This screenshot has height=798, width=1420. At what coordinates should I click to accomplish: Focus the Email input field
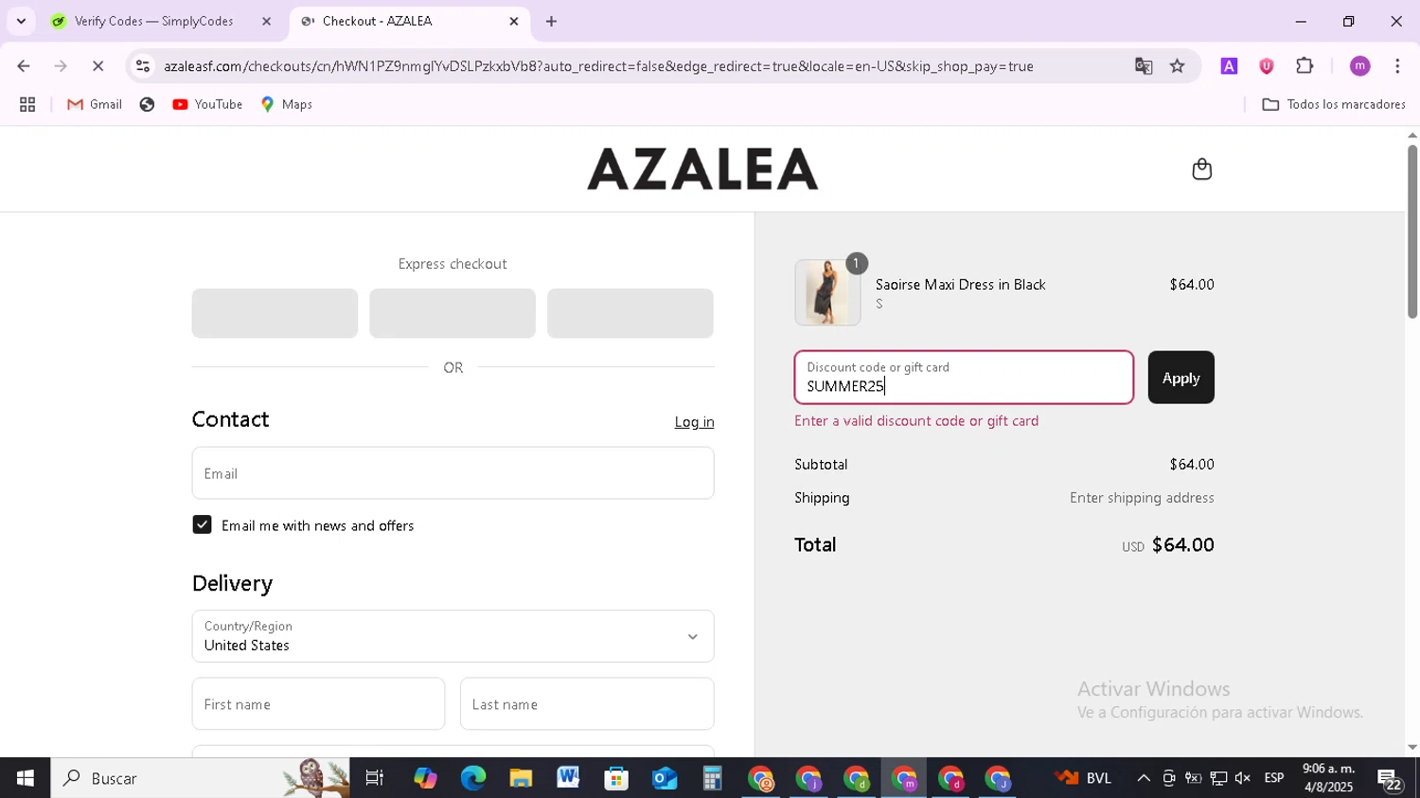(x=453, y=473)
